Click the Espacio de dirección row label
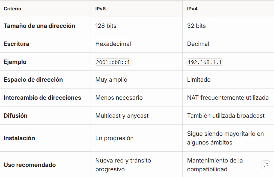This screenshot has height=177, width=274. [33, 80]
